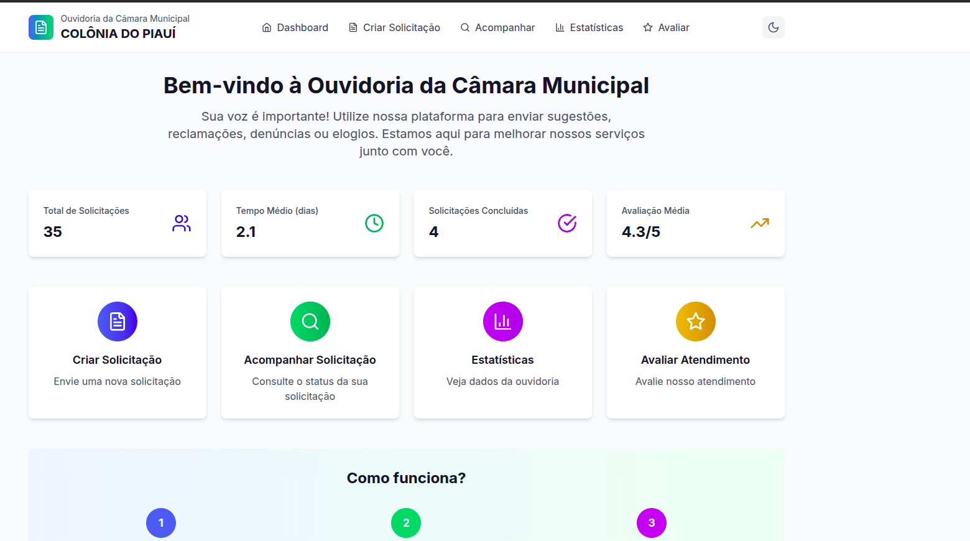Click the 'Tempo Médio (dias)' label
Viewport: 970px width, 541px height.
tap(277, 211)
